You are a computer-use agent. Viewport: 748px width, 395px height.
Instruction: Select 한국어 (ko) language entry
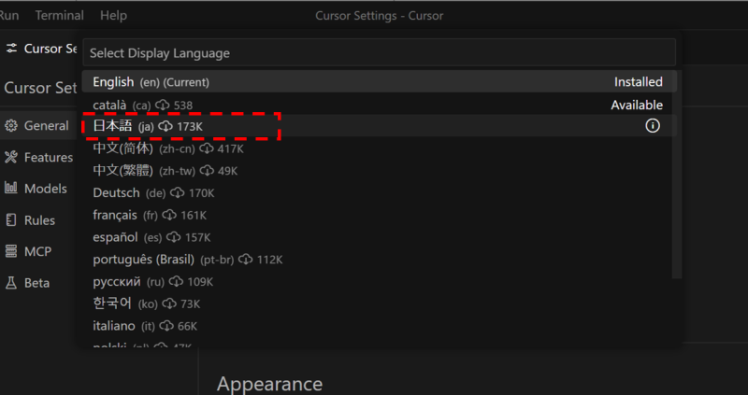point(380,304)
